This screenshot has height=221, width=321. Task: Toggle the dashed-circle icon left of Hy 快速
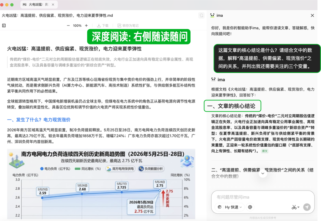(x=219, y=207)
